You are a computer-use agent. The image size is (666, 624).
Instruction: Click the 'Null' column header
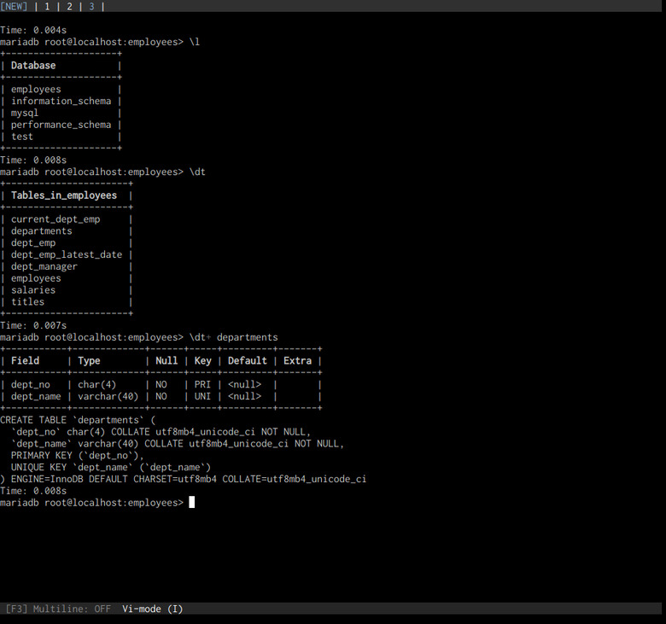click(x=166, y=360)
